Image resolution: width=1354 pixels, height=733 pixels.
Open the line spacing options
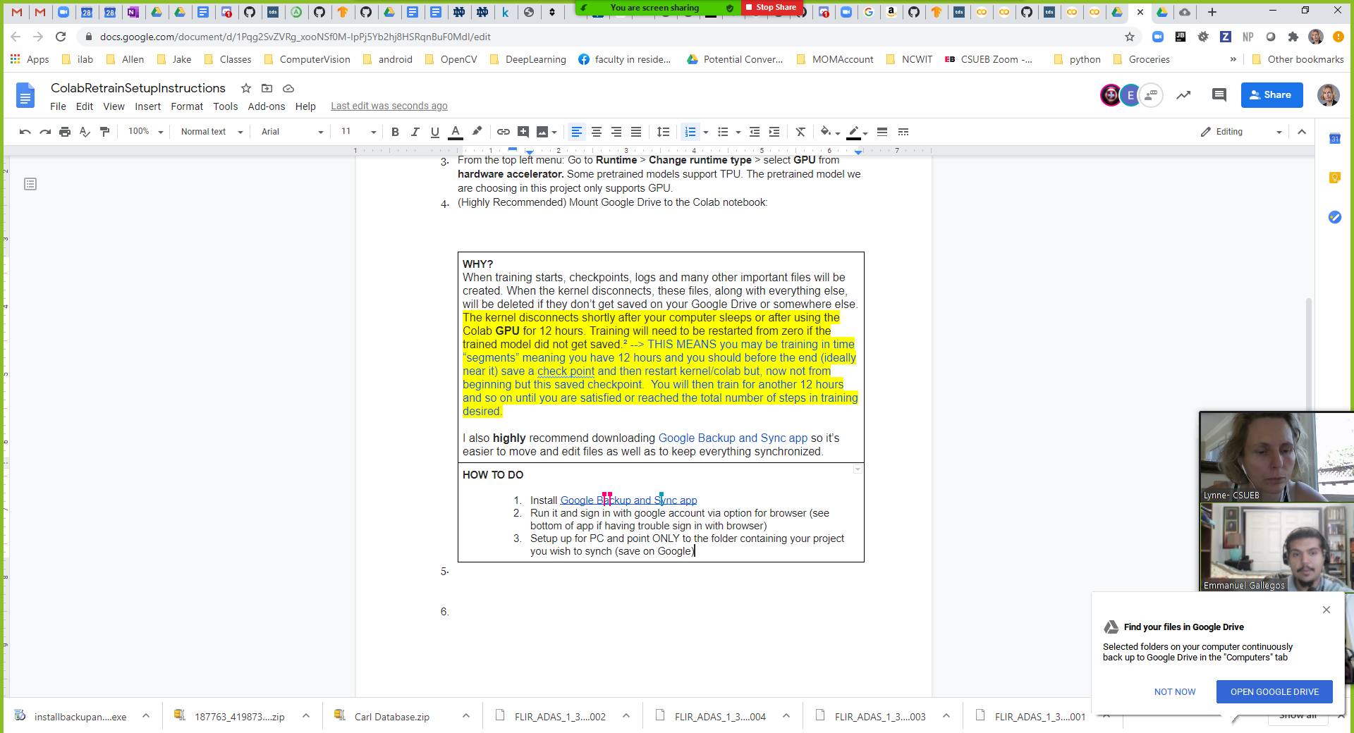[x=663, y=132]
